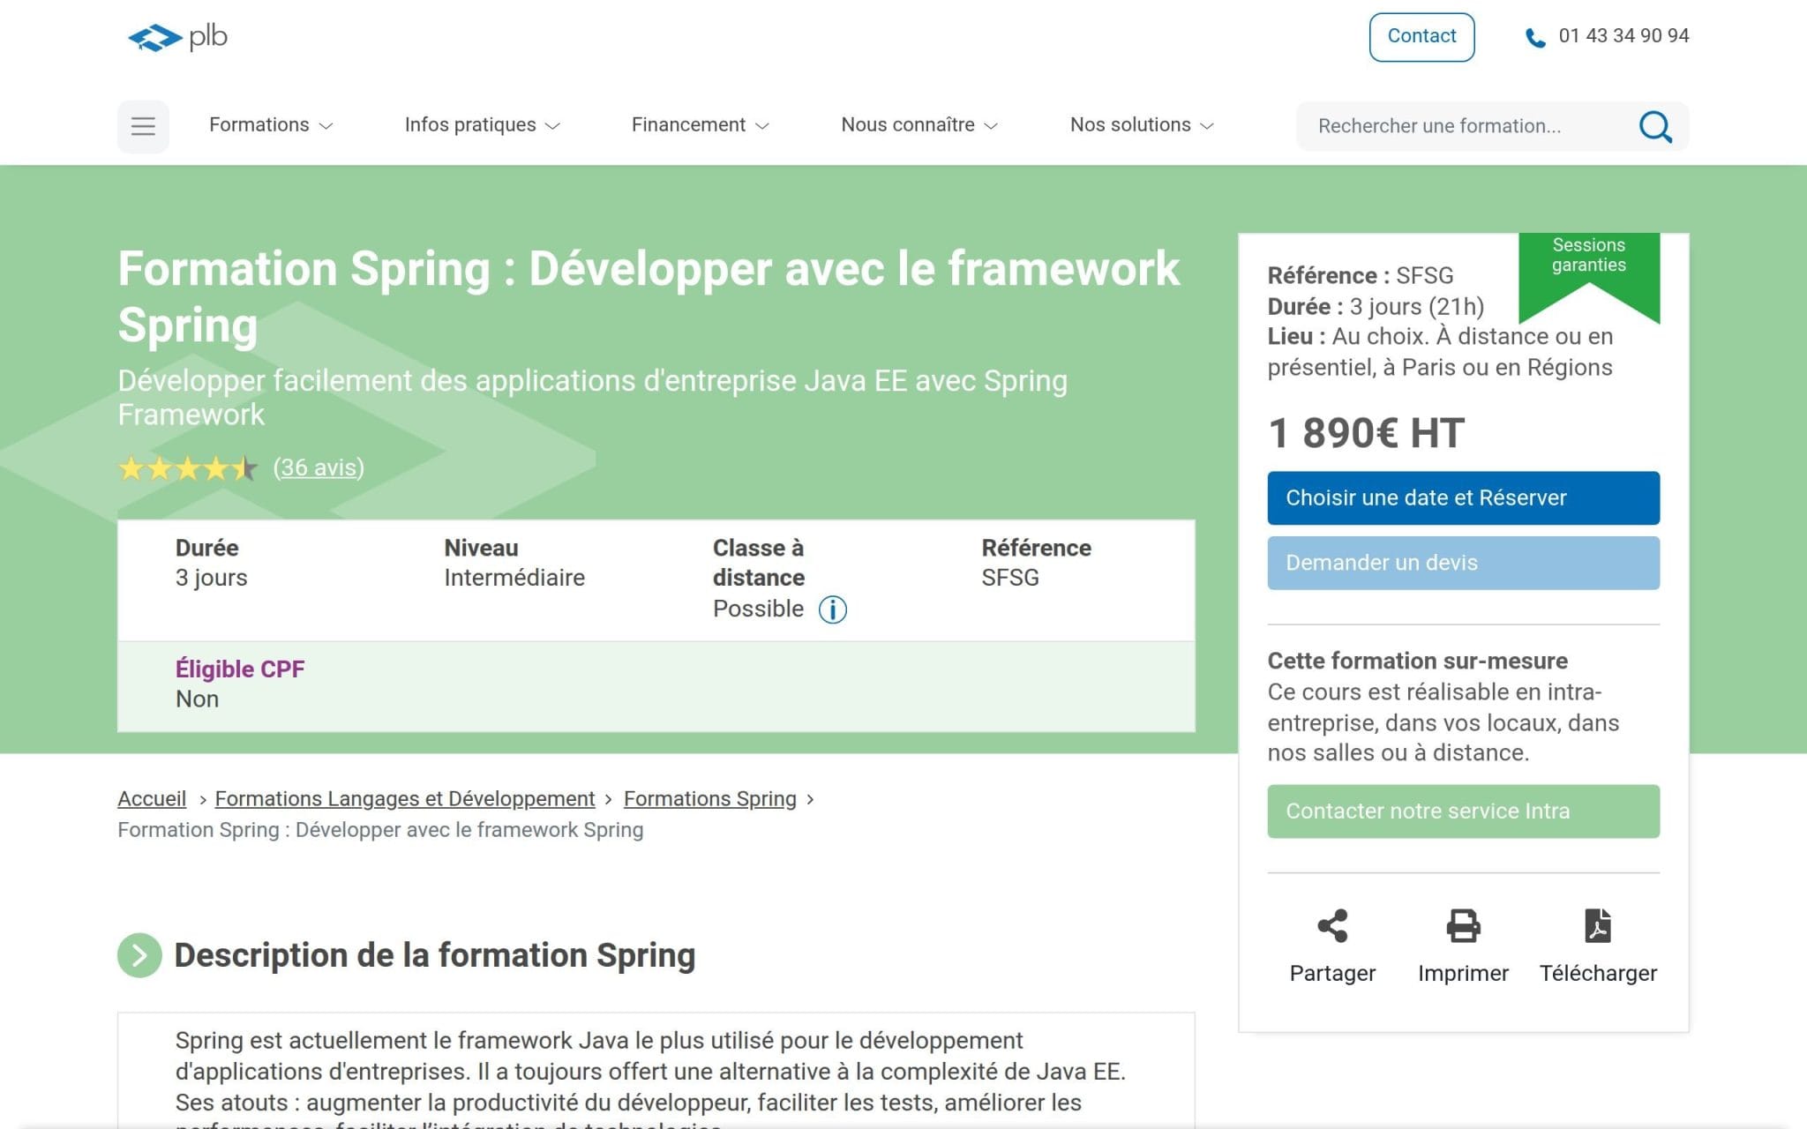Click the Télécharger PDF icon
This screenshot has height=1129, width=1807.
1598,926
